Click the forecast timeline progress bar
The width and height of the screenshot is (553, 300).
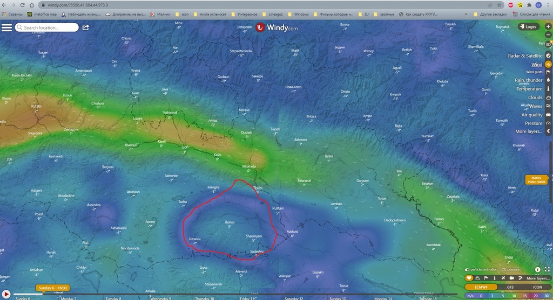click(x=234, y=294)
